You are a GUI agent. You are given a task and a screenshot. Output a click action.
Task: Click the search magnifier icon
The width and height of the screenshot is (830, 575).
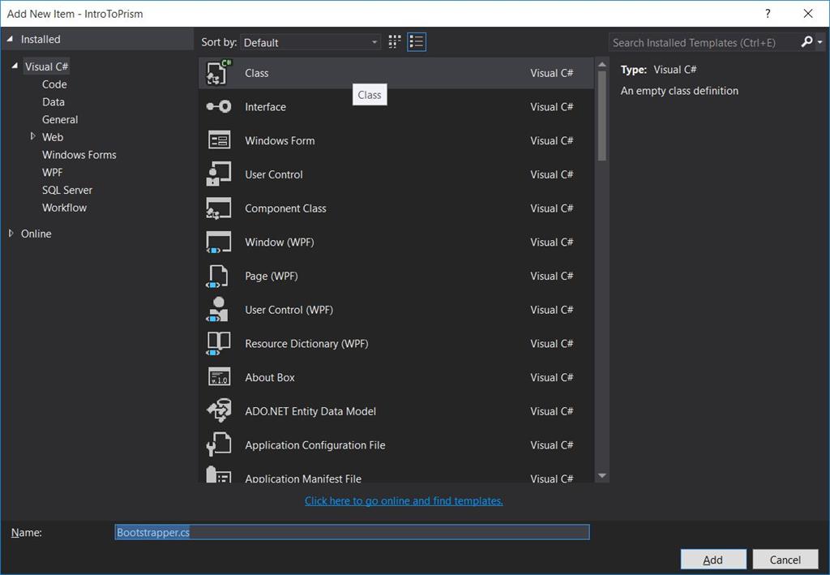click(806, 42)
